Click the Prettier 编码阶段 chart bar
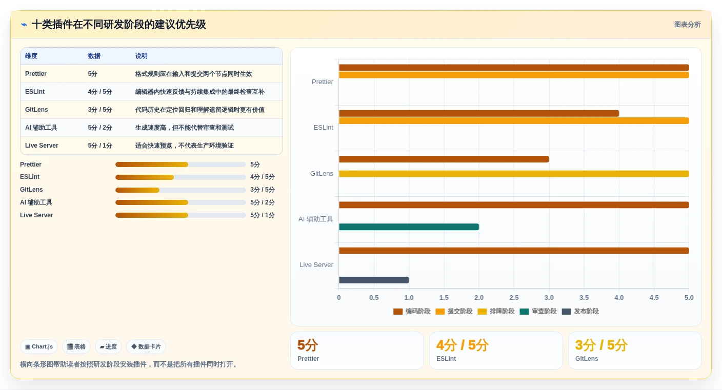Screen dimensions: 722x390 click(x=514, y=68)
